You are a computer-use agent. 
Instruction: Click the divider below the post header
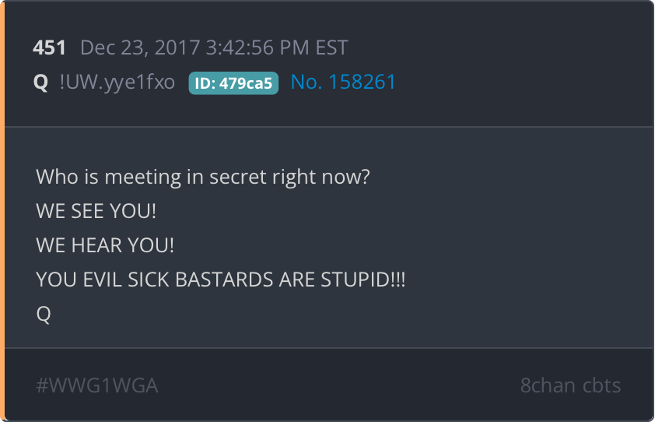329,126
